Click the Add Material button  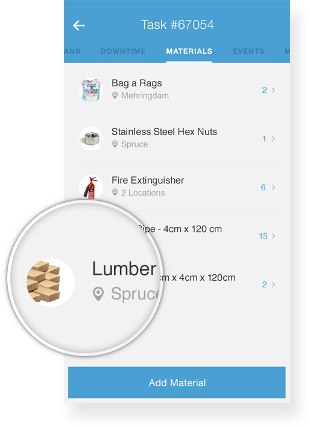tap(177, 382)
